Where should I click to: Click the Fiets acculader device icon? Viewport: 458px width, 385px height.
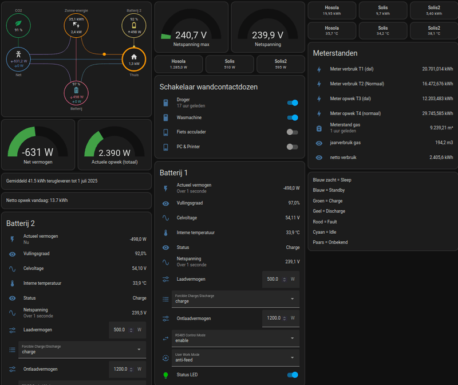click(x=165, y=132)
